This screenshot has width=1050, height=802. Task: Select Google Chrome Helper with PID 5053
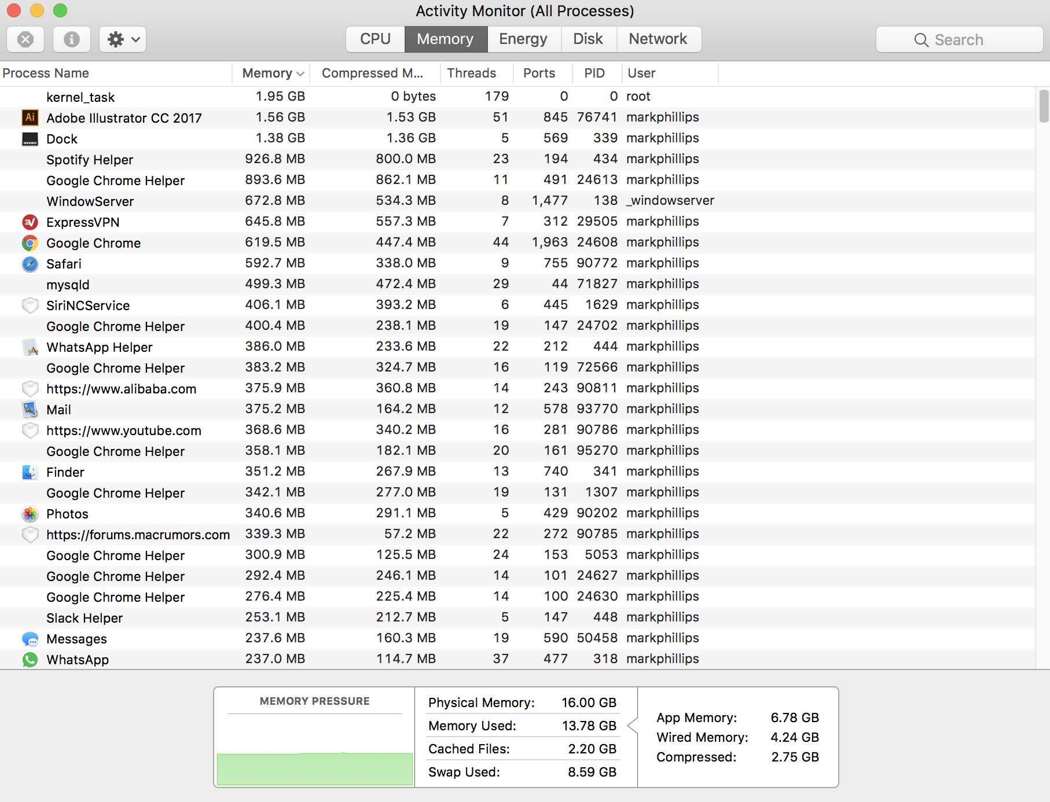[x=517, y=555]
